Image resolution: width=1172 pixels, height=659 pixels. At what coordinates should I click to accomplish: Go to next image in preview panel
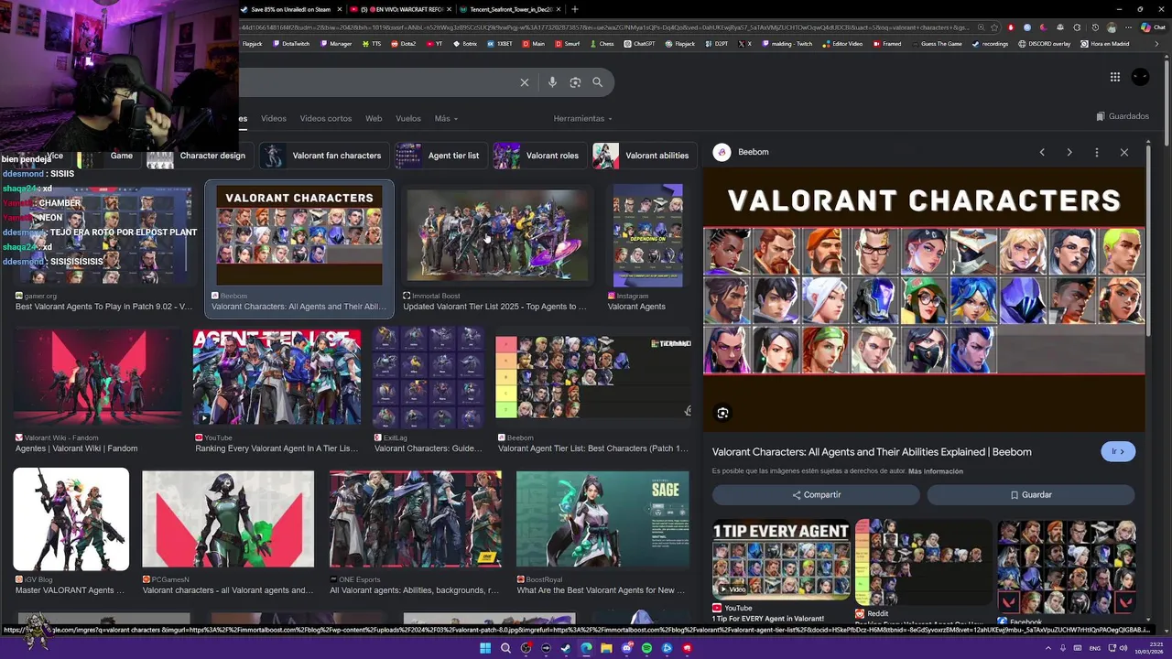click(1069, 152)
